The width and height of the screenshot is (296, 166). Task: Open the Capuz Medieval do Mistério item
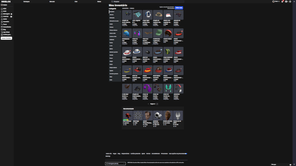(x=168, y=52)
